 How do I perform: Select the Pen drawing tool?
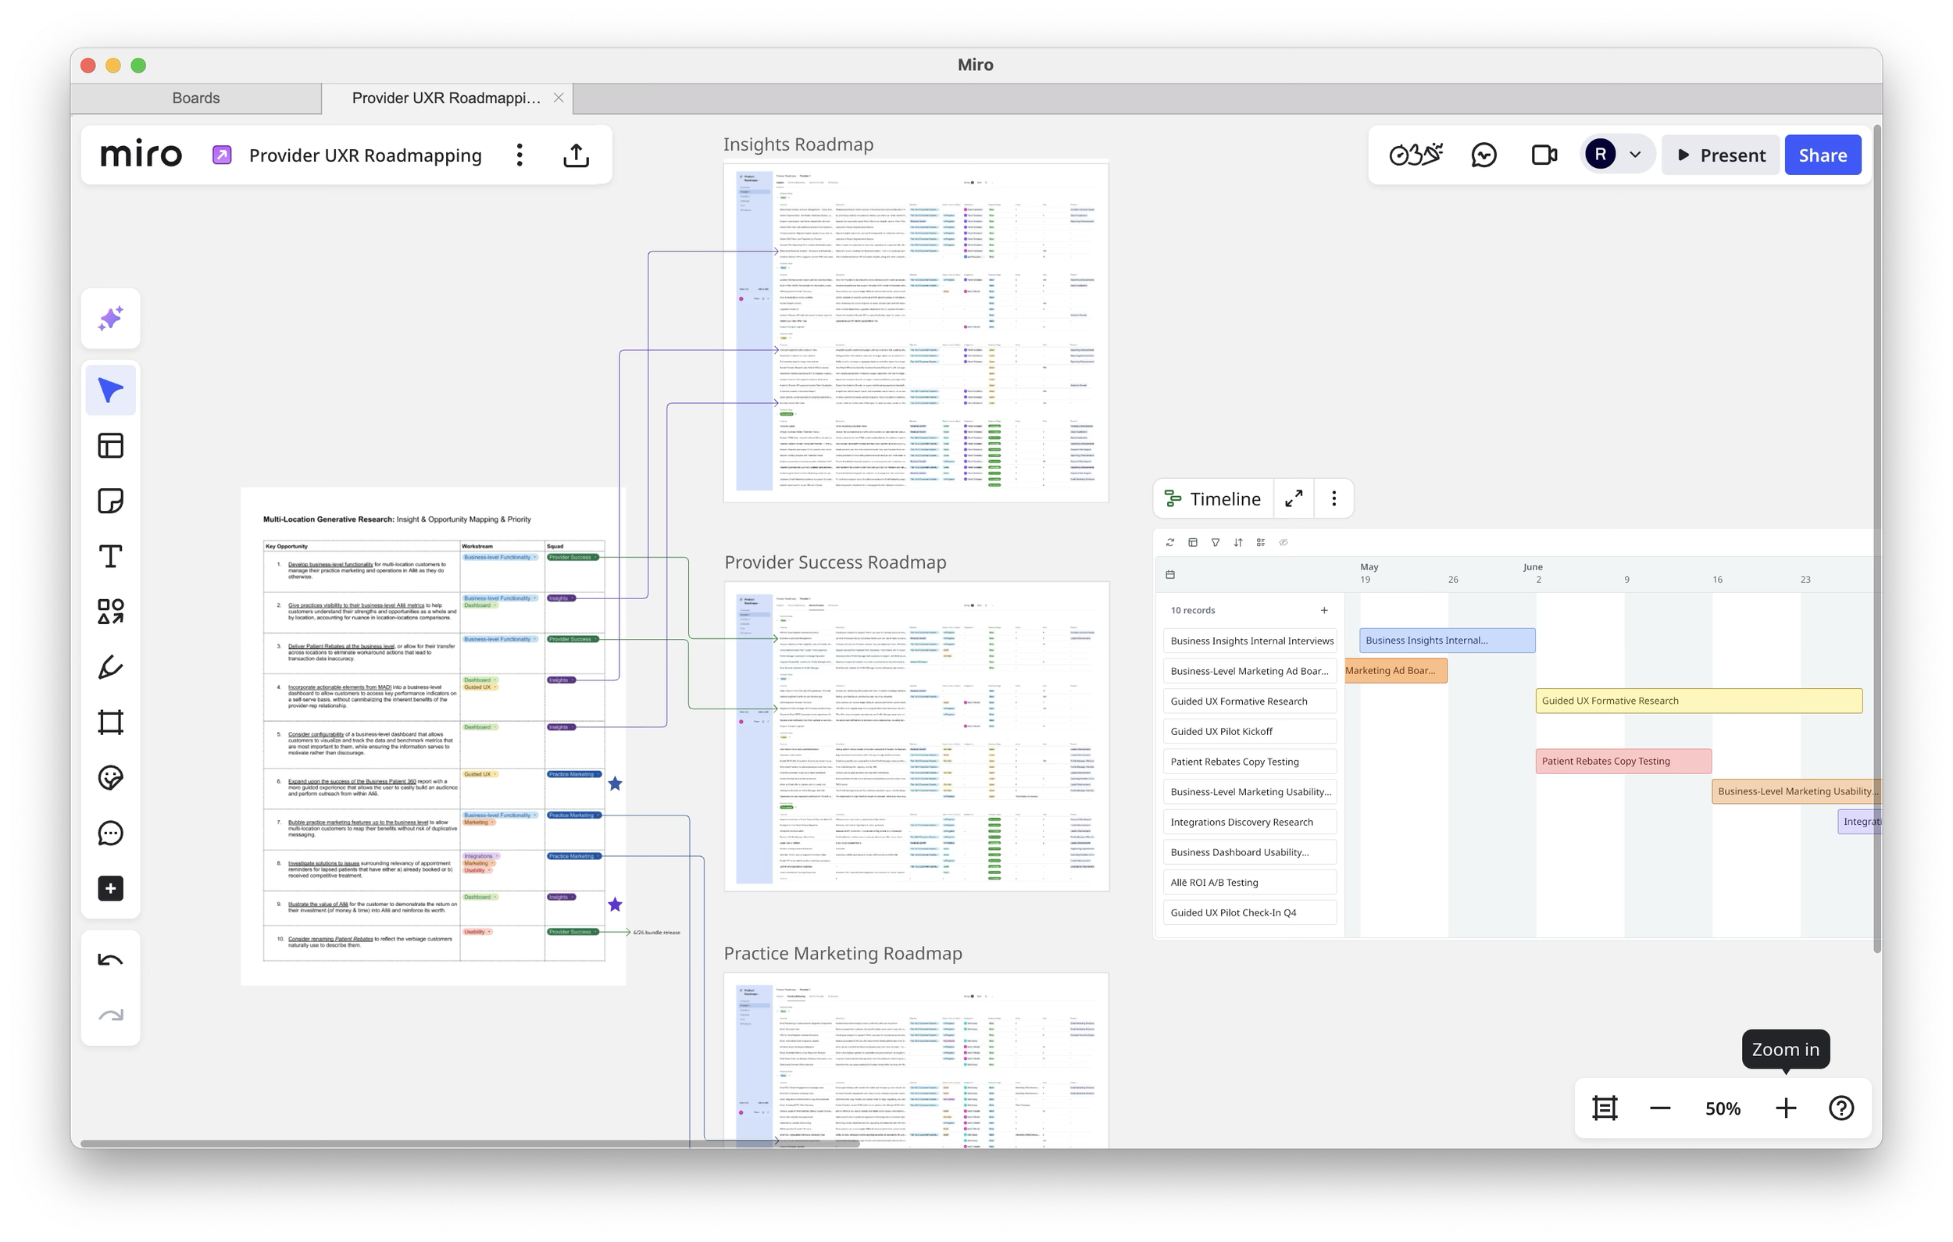110,667
